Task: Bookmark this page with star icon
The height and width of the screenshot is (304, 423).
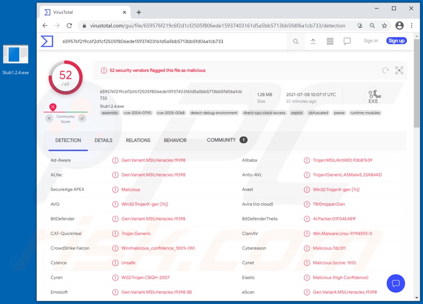Action: (384, 26)
